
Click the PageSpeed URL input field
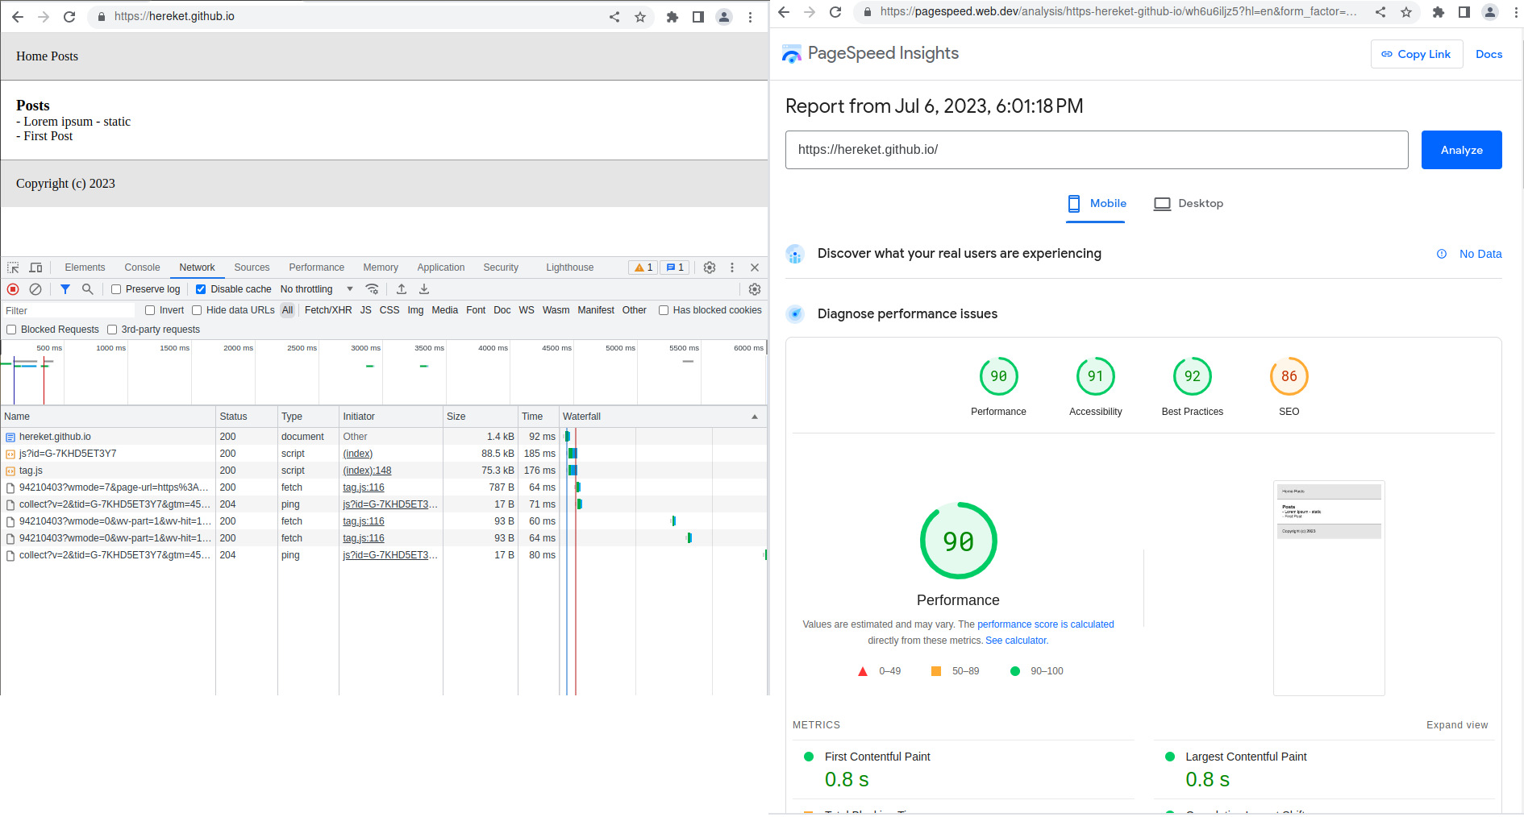[x=1097, y=150]
